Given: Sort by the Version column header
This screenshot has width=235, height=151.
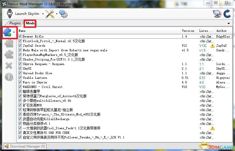Looking at the screenshot, I should point(189,31).
